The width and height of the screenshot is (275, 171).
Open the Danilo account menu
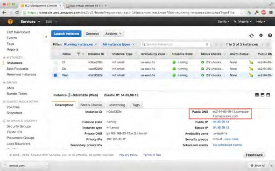tap(223, 21)
